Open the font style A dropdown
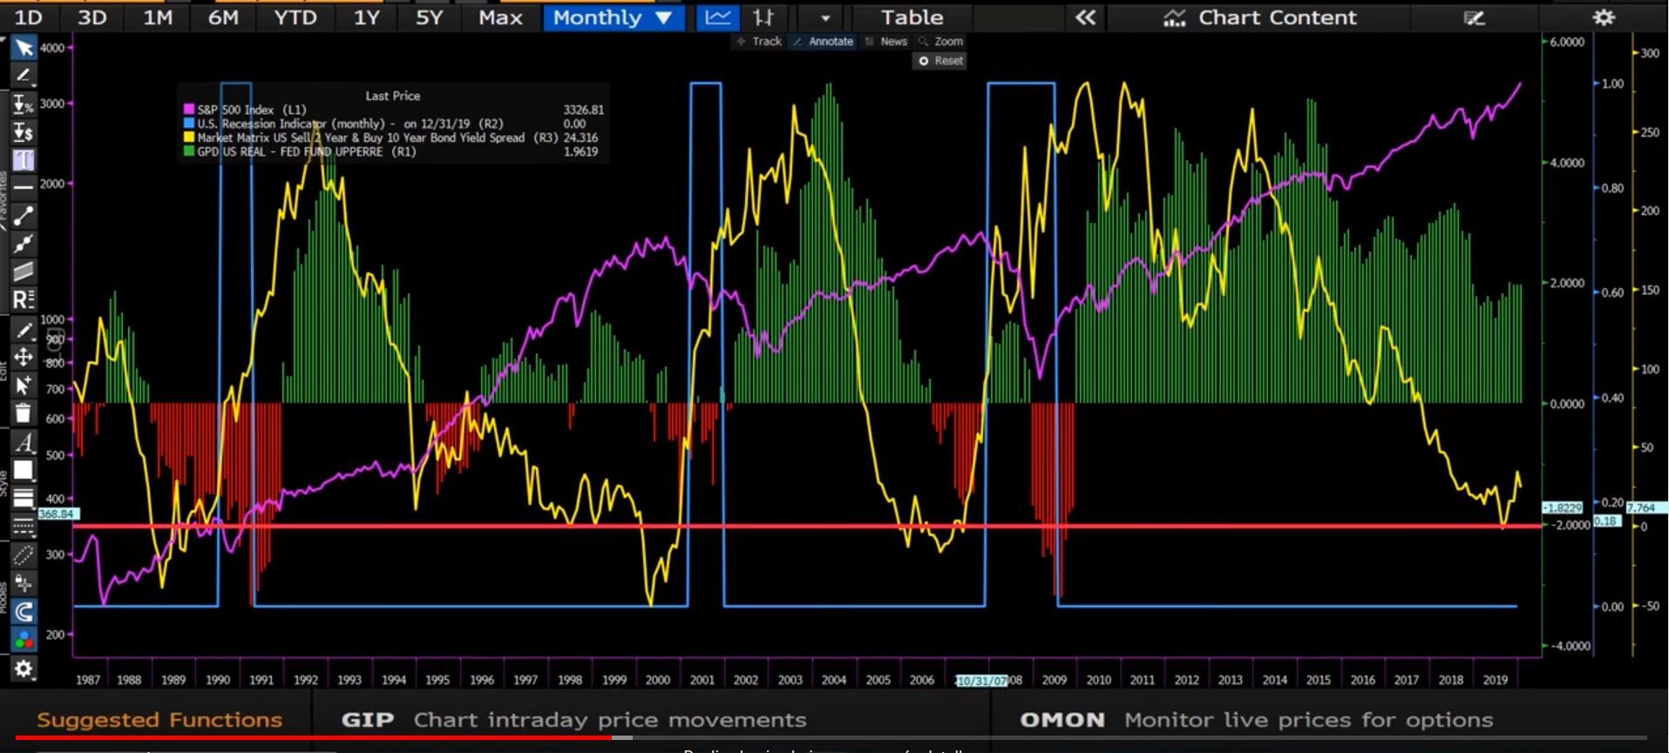1669x753 pixels. [24, 442]
